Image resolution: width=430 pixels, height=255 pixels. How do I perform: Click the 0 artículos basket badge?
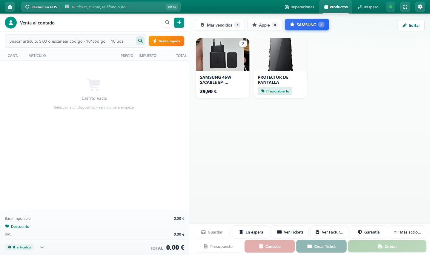coord(19,247)
